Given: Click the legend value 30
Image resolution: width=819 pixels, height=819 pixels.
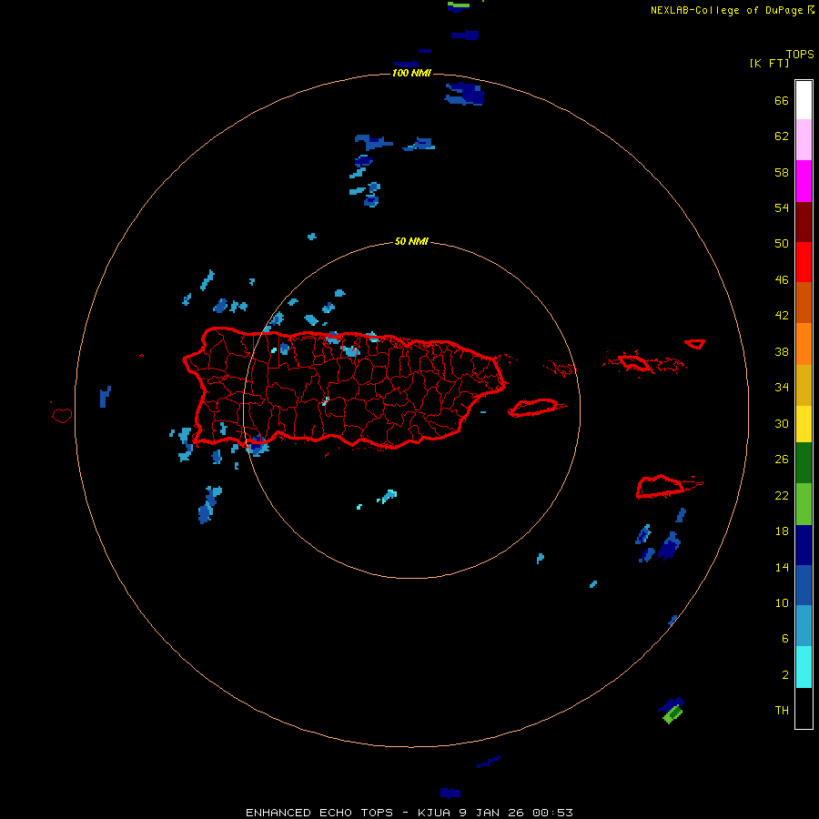Looking at the screenshot, I should coord(782,423).
